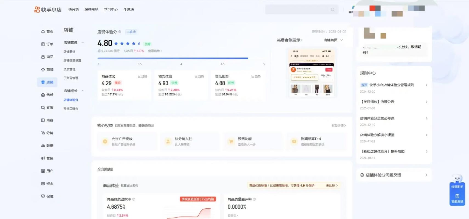The image size is (469, 219).
Task: Open the 保障 shield icon
Action: point(43,196)
